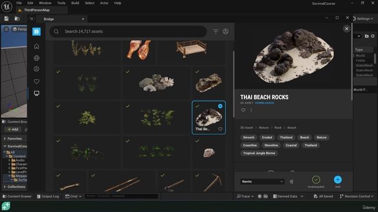Click the Coastline tag
Screen dimensions: 378x212
[250, 145]
